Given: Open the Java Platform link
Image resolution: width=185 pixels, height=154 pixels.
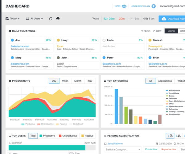Looking at the screenshot, I should coord(115,144).
